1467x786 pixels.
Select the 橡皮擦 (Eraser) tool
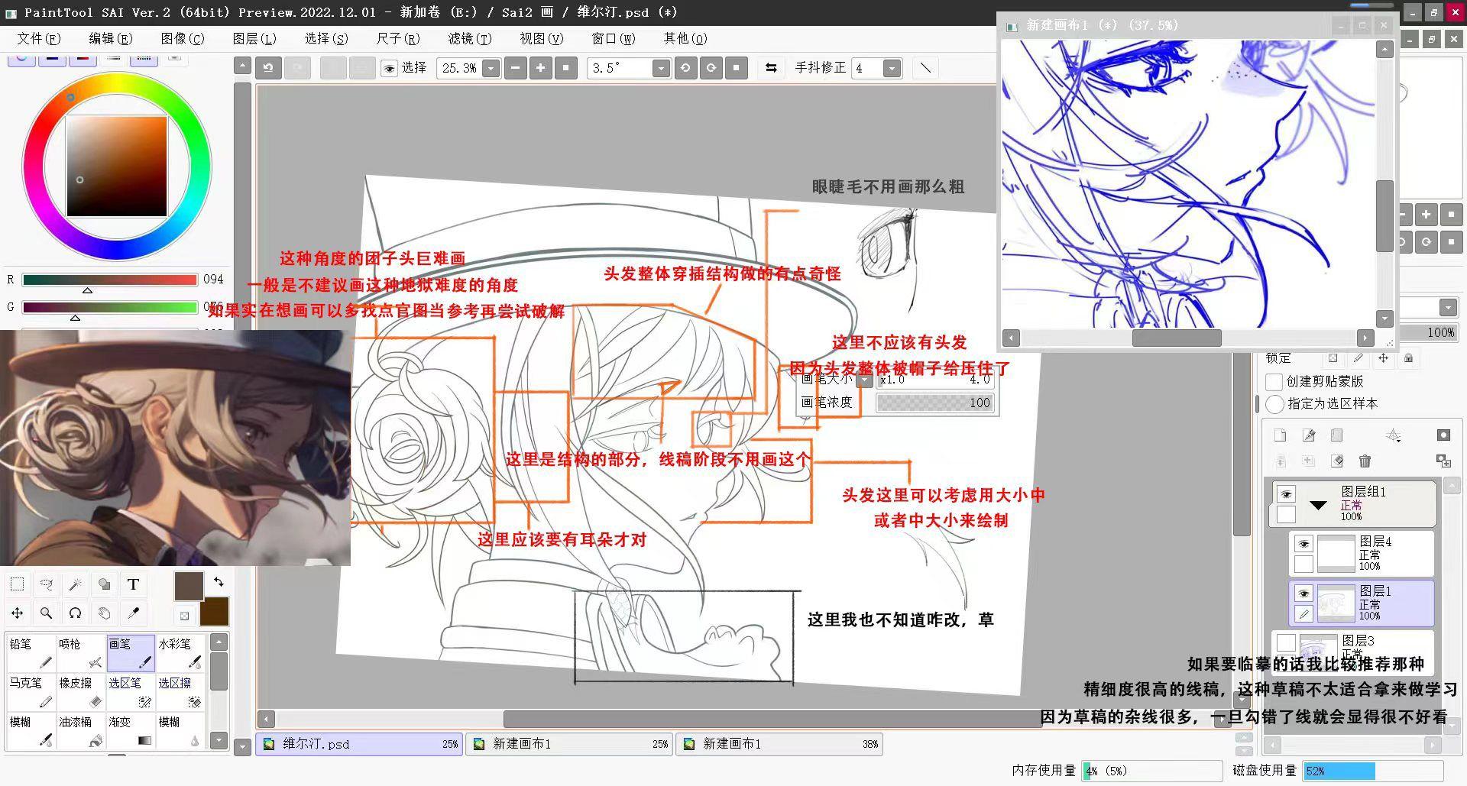80,693
